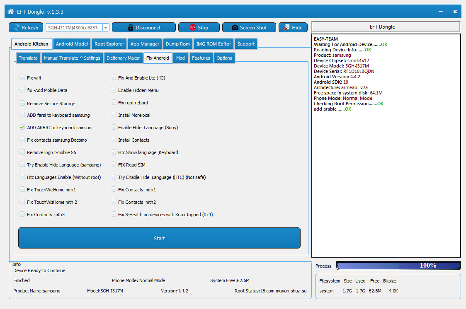Open the Android Model tab

click(72, 44)
